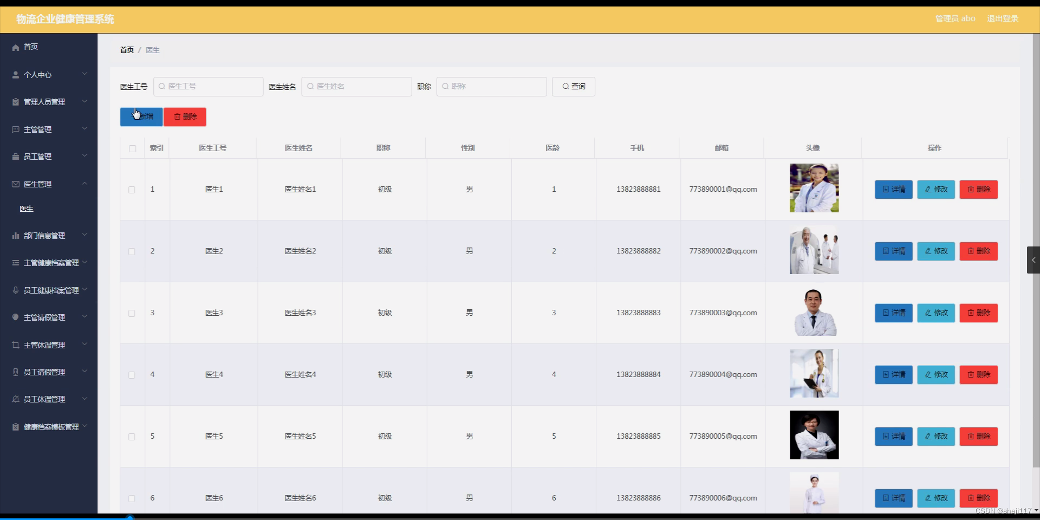1040x520 pixels.
Task: Select the 员工管理 sidebar icon
Action: point(15,157)
